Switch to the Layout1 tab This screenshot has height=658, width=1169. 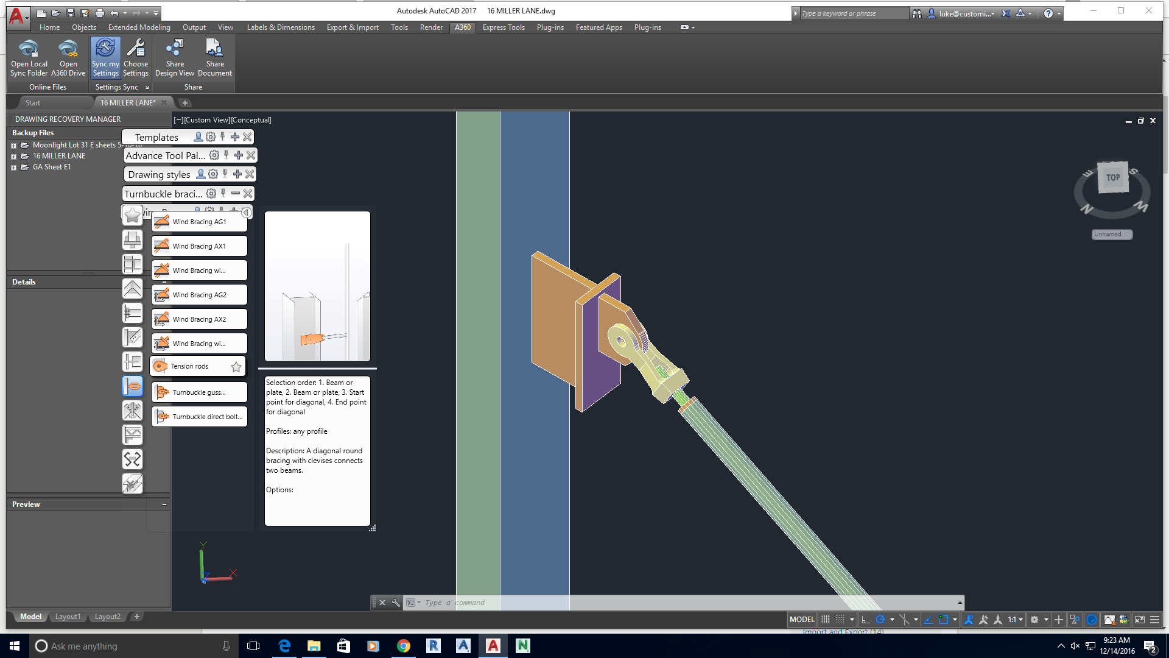pyautogui.click(x=68, y=617)
